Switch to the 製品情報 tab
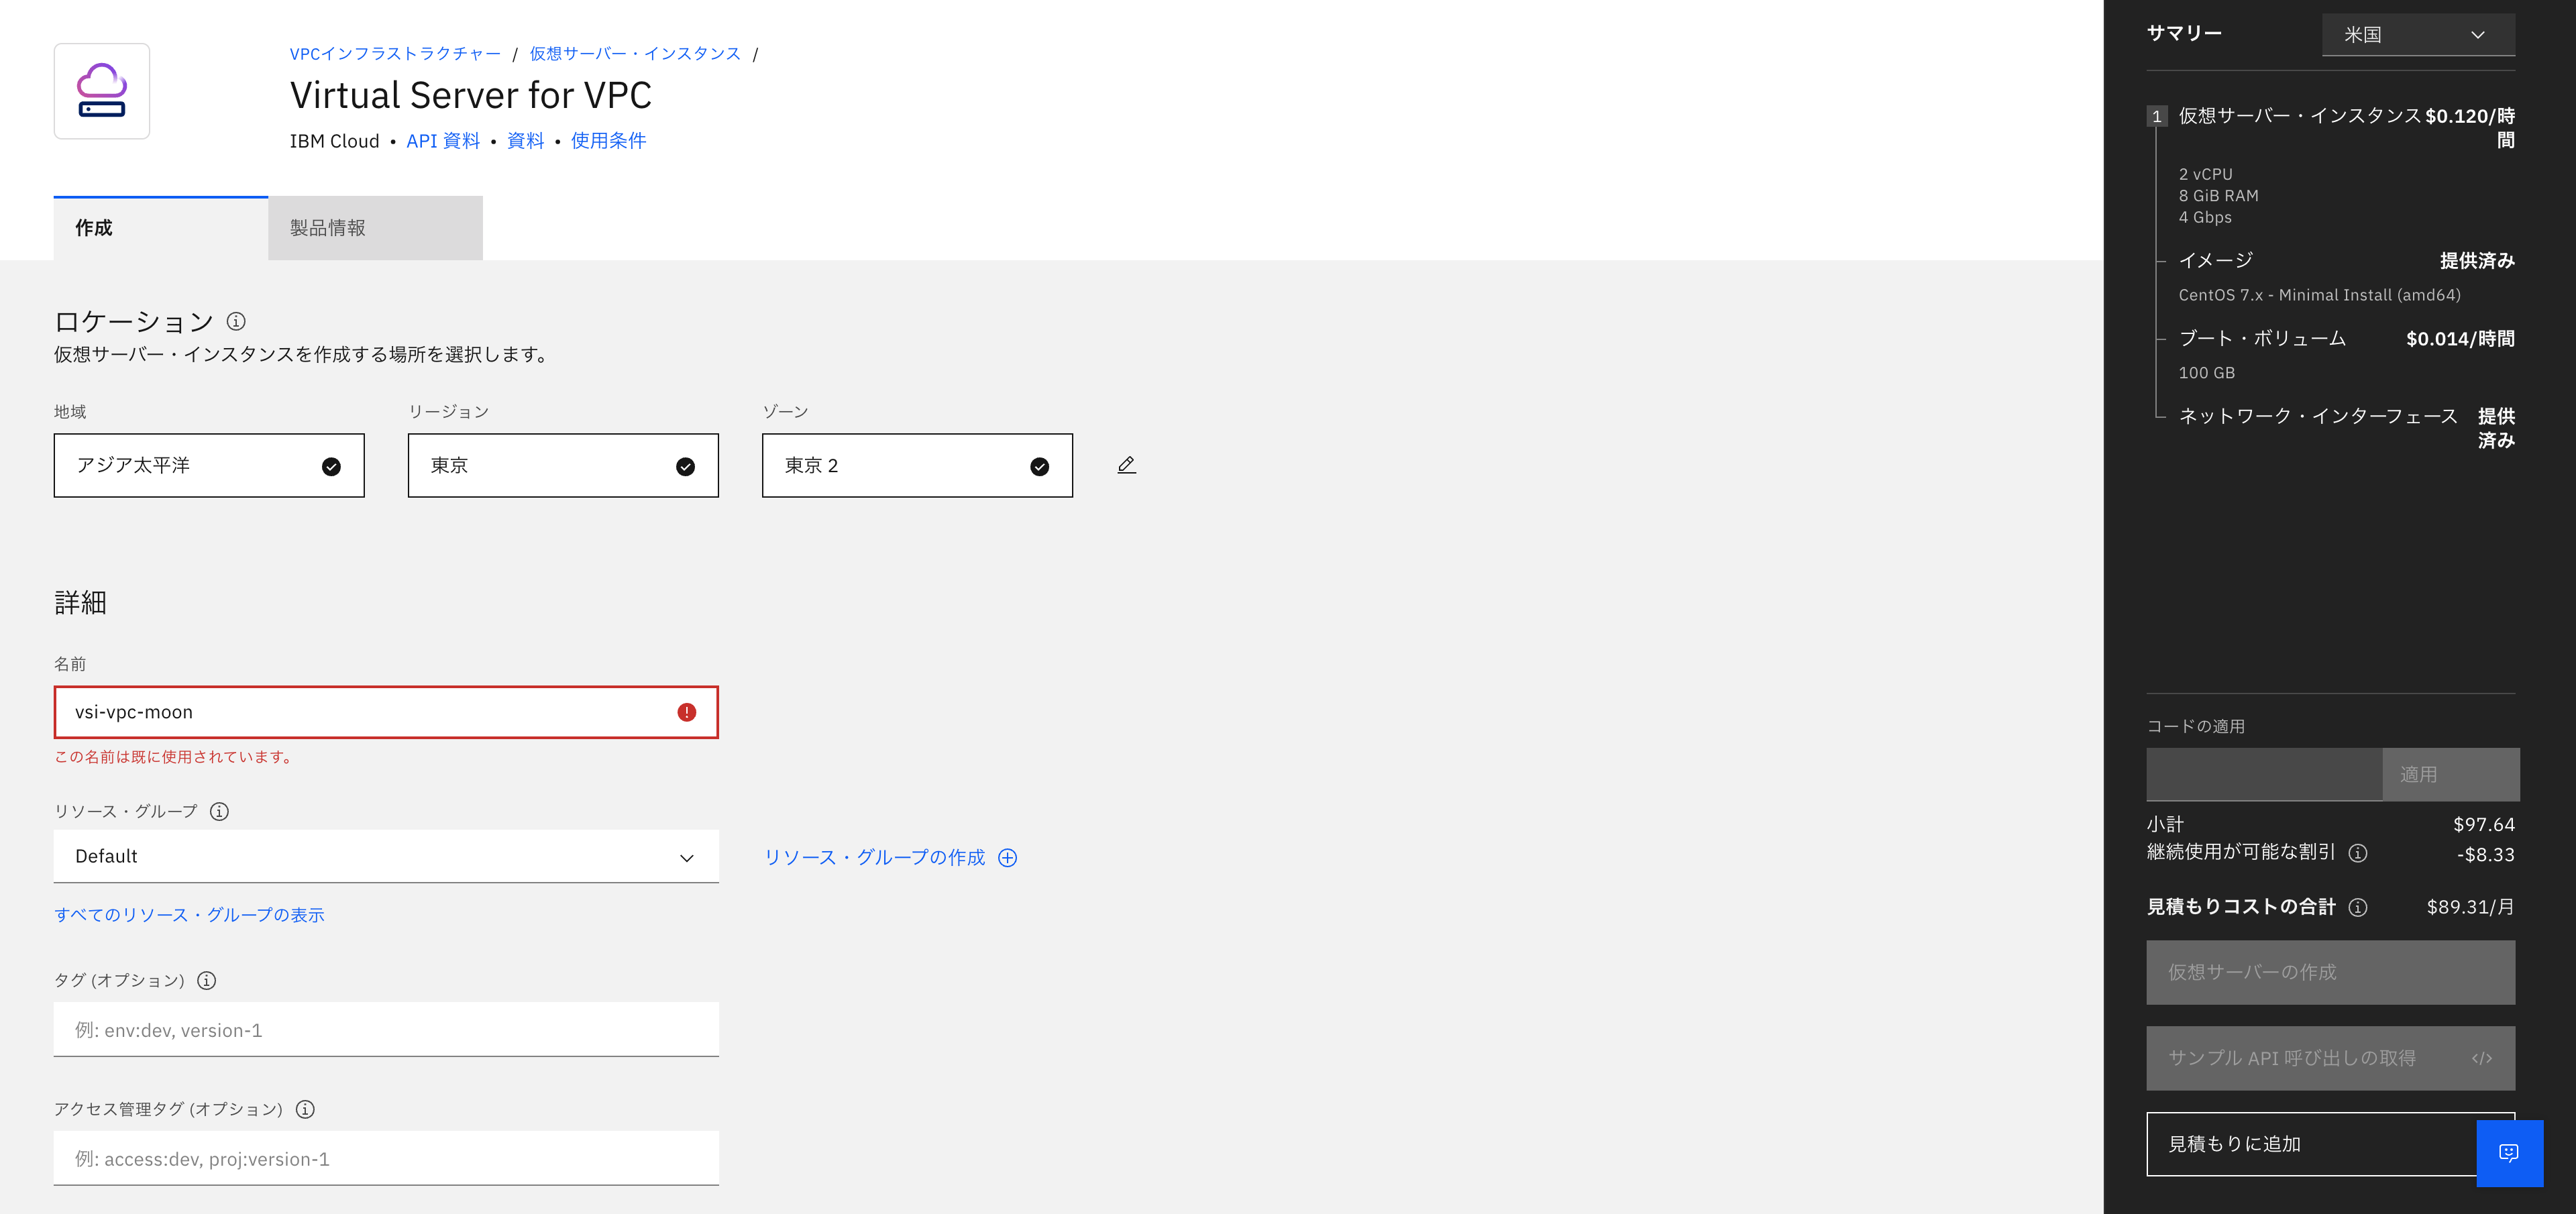The image size is (2576, 1214). pyautogui.click(x=375, y=228)
